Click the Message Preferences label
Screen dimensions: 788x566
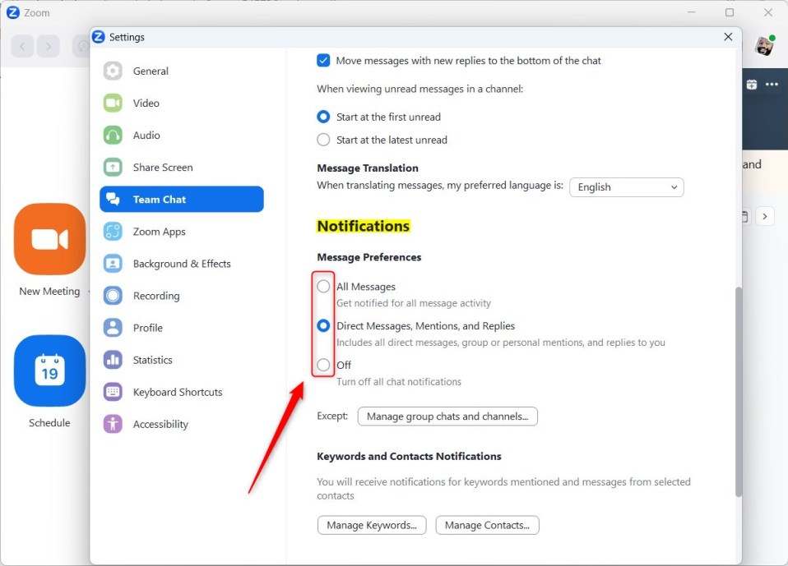click(x=369, y=257)
